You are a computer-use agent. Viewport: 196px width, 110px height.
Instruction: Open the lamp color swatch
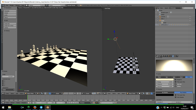tap(165, 80)
